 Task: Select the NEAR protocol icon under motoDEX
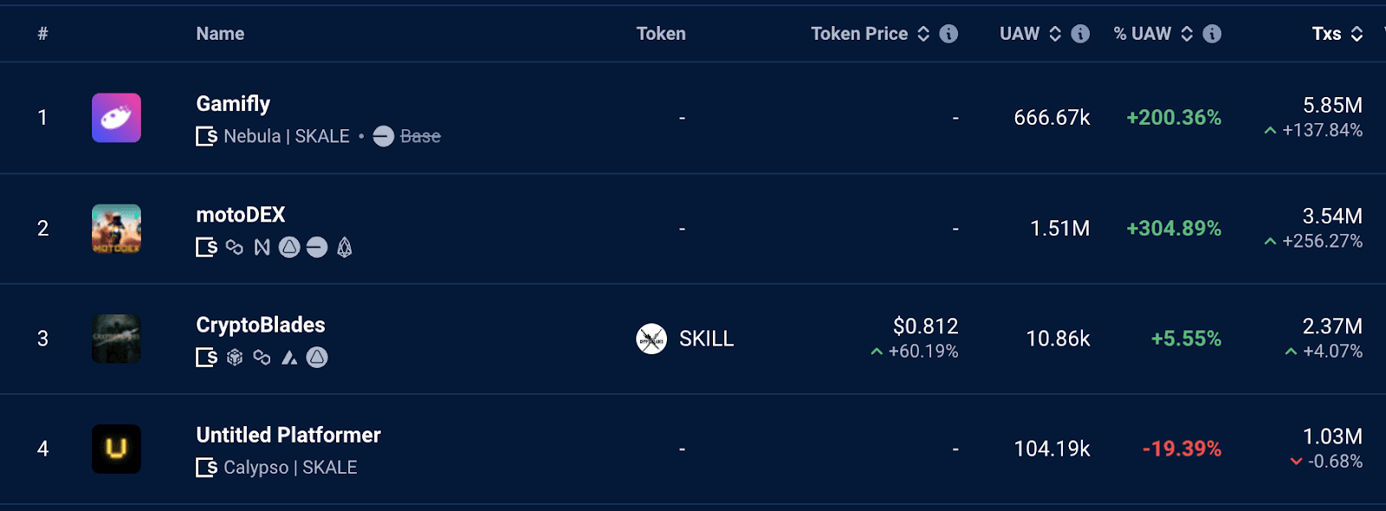click(262, 248)
